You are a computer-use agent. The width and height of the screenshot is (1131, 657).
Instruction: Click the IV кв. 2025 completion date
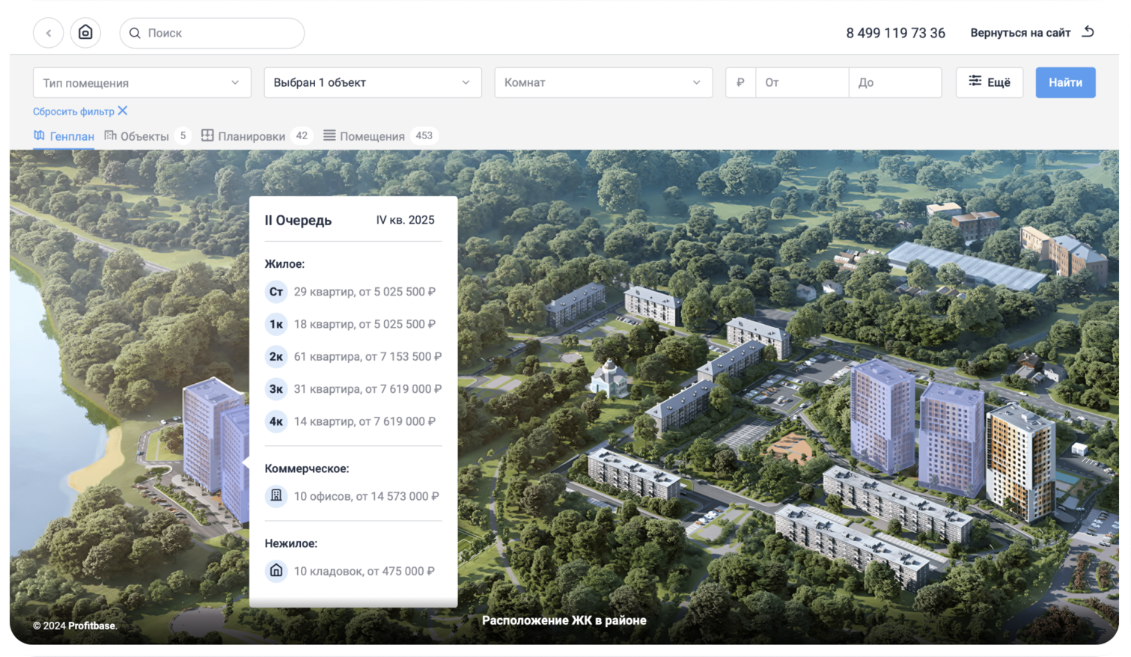tap(405, 220)
